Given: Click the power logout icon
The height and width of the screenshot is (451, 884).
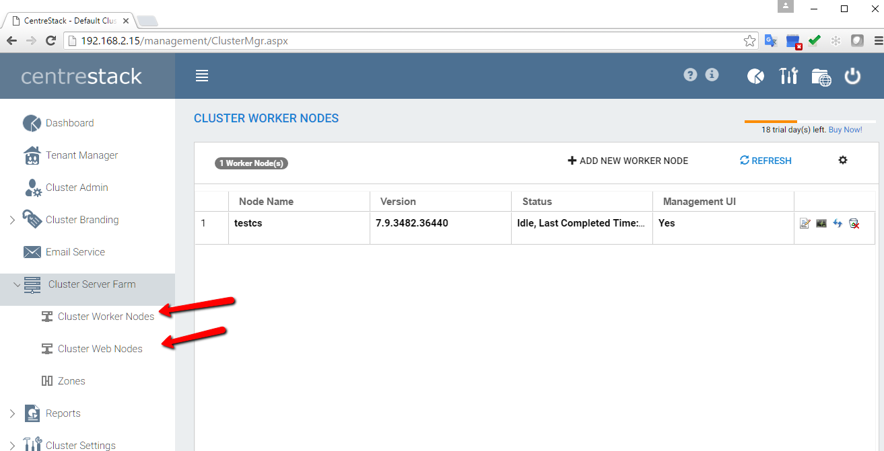Looking at the screenshot, I should click(x=853, y=76).
